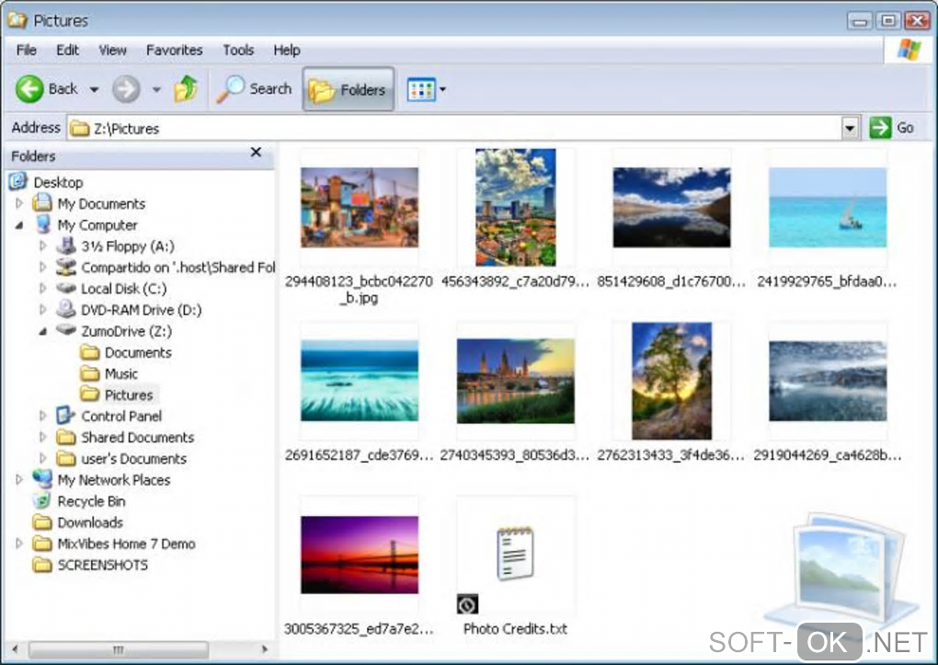Click the My Network Places icon
938x665 pixels.
42,479
